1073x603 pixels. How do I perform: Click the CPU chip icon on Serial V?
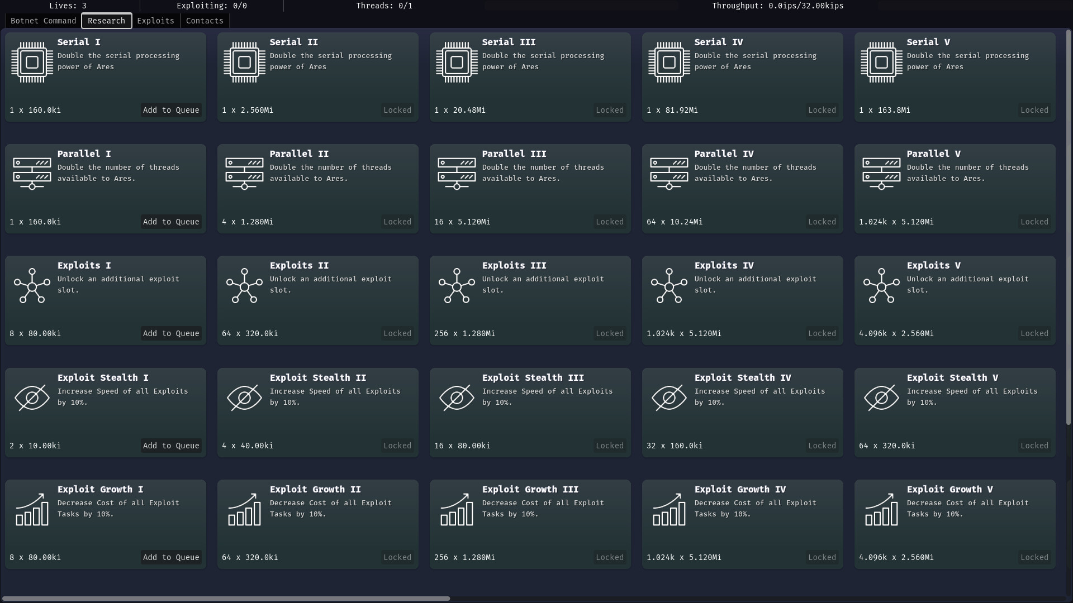[881, 61]
